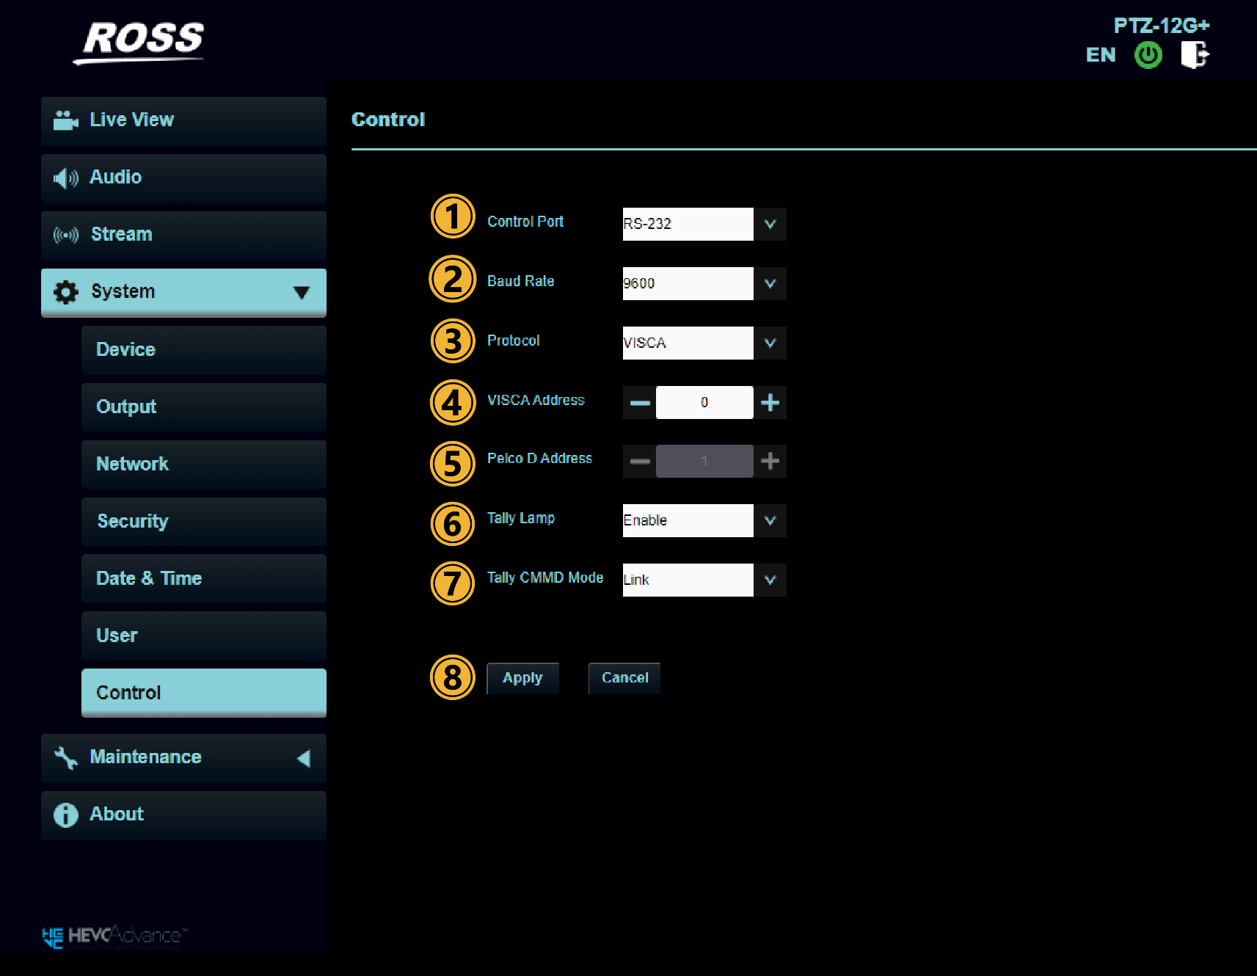Click the Audio speaker icon
Viewport: 1257px width, 976px height.
tap(65, 178)
